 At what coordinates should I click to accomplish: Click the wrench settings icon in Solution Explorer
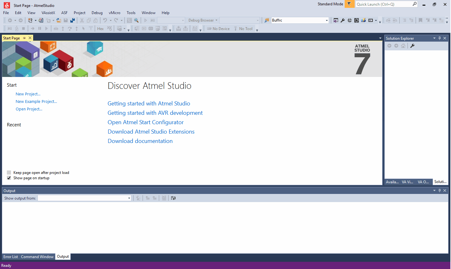click(x=413, y=46)
